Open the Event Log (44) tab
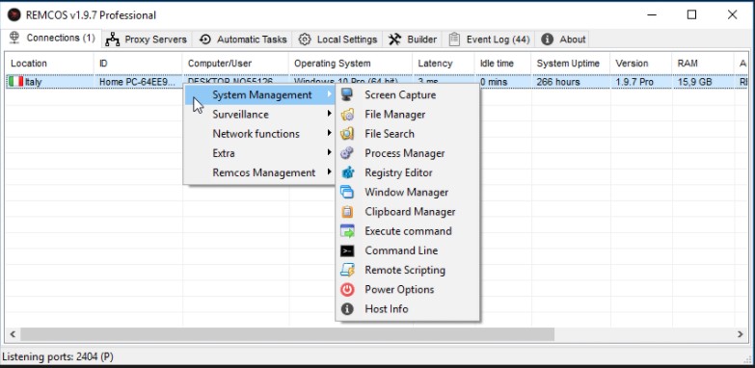The height and width of the screenshot is (368, 755). (x=489, y=39)
